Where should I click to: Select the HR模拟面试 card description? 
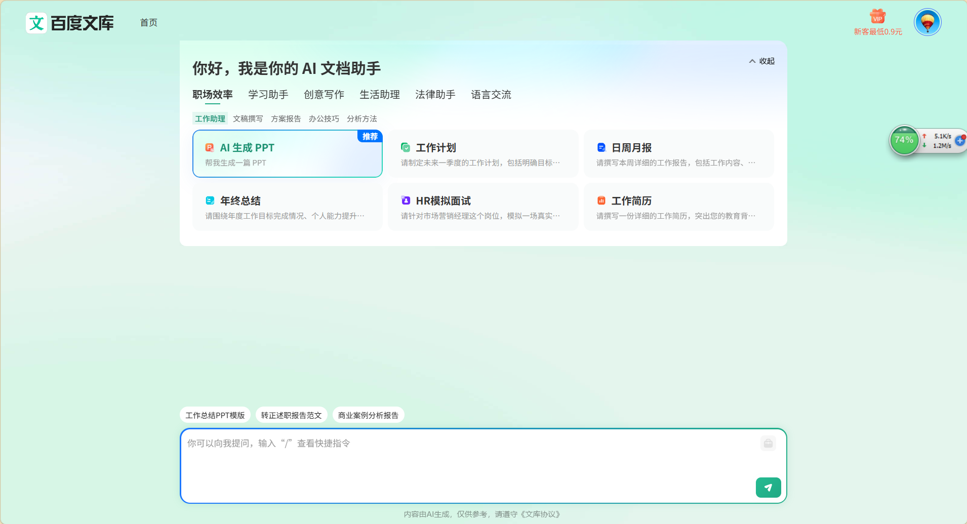tap(480, 216)
